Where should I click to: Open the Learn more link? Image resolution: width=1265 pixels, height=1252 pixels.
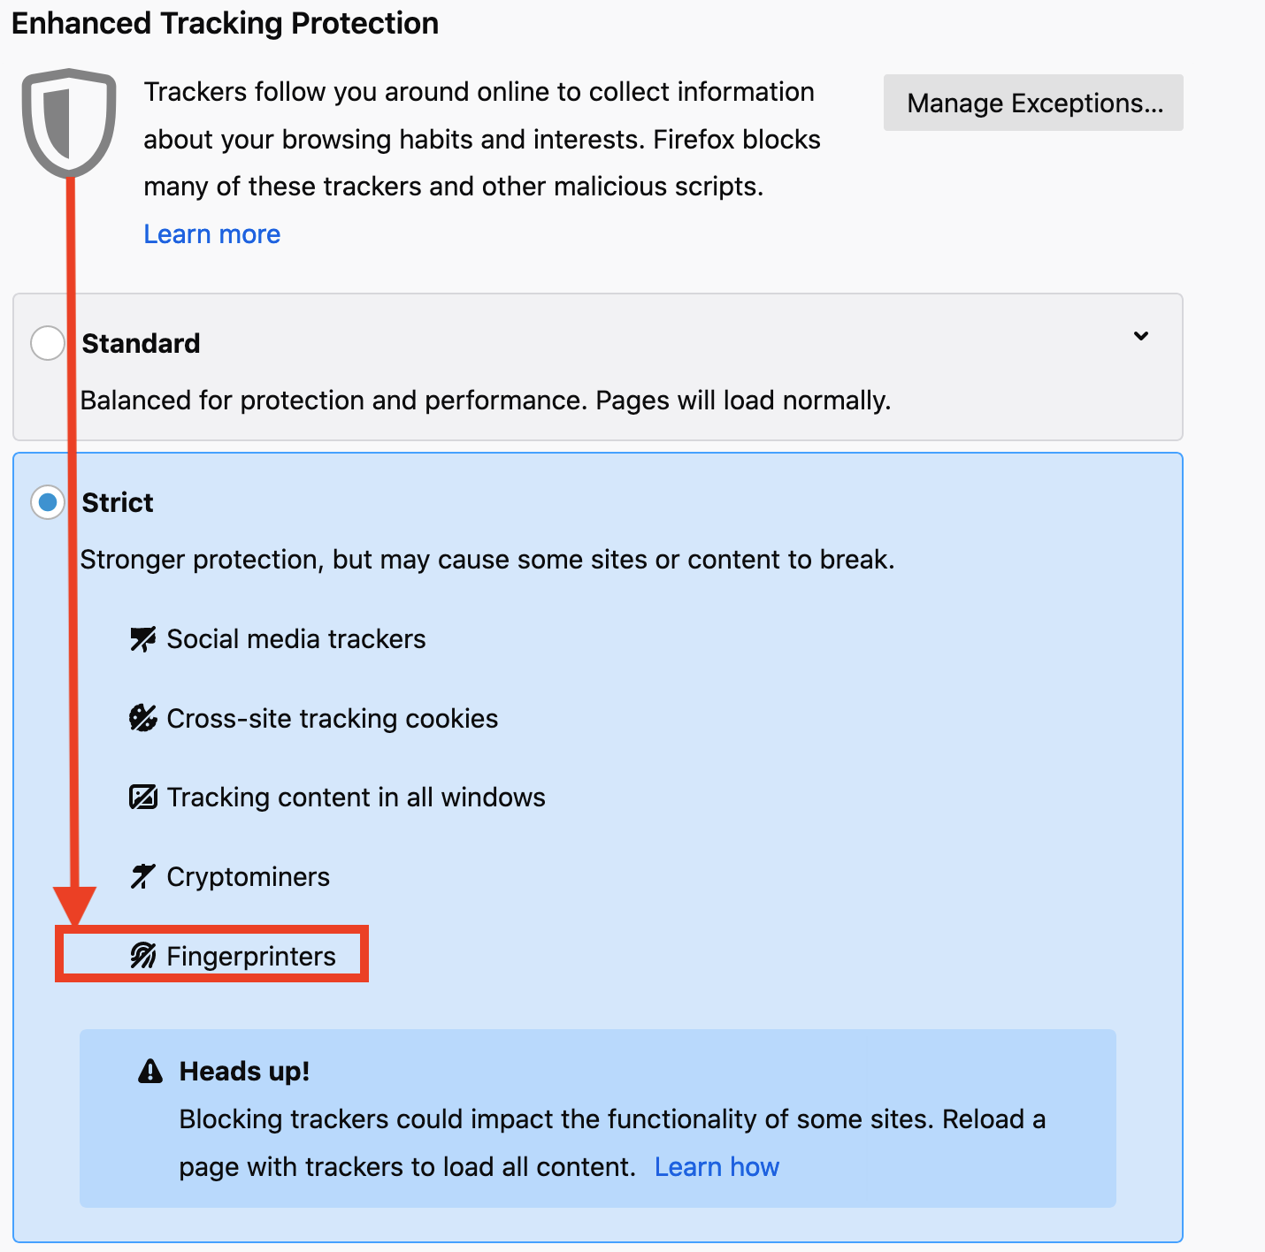pos(211,234)
